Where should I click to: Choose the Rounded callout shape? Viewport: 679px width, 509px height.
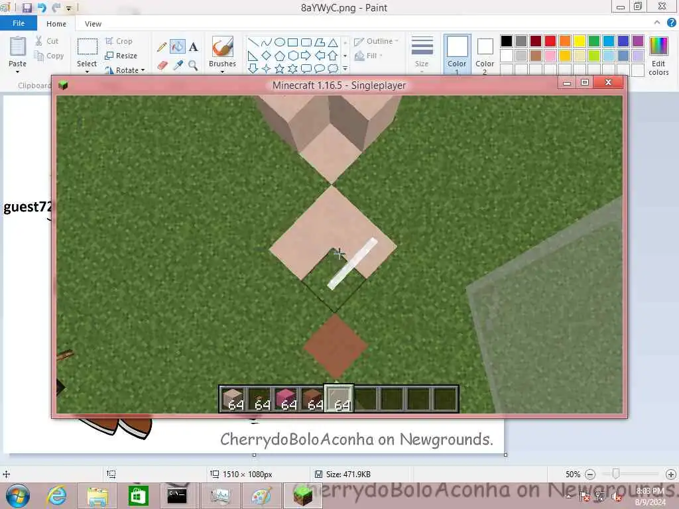pos(306,68)
